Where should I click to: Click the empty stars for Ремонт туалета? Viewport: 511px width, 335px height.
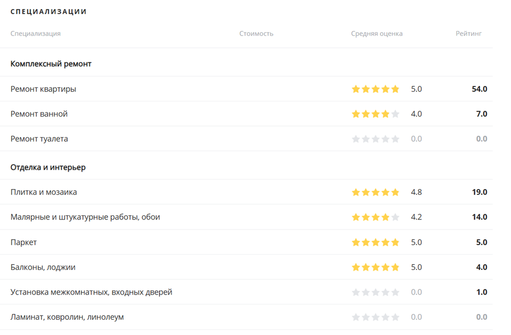(x=375, y=139)
